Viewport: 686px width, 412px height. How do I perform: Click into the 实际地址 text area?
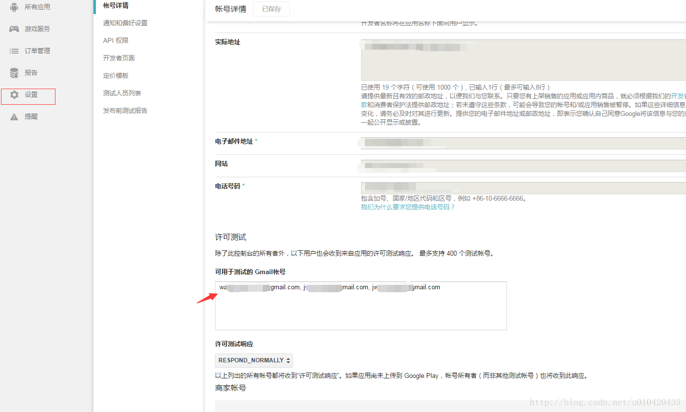pos(524,60)
